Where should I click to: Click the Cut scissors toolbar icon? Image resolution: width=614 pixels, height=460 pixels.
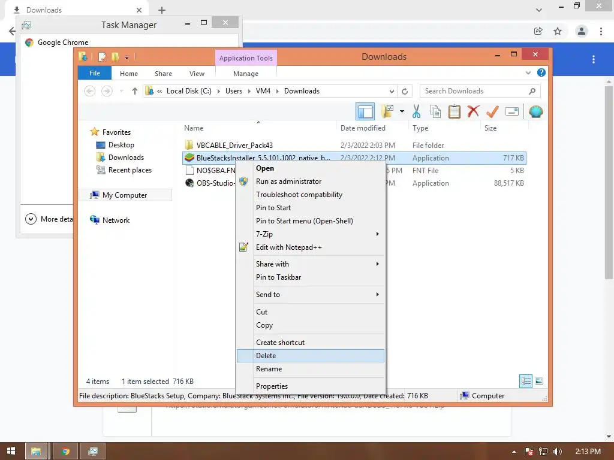click(x=416, y=111)
